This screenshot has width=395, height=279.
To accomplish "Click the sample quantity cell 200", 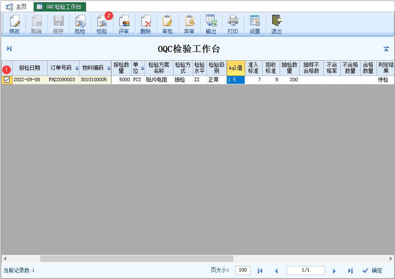I will coord(290,80).
